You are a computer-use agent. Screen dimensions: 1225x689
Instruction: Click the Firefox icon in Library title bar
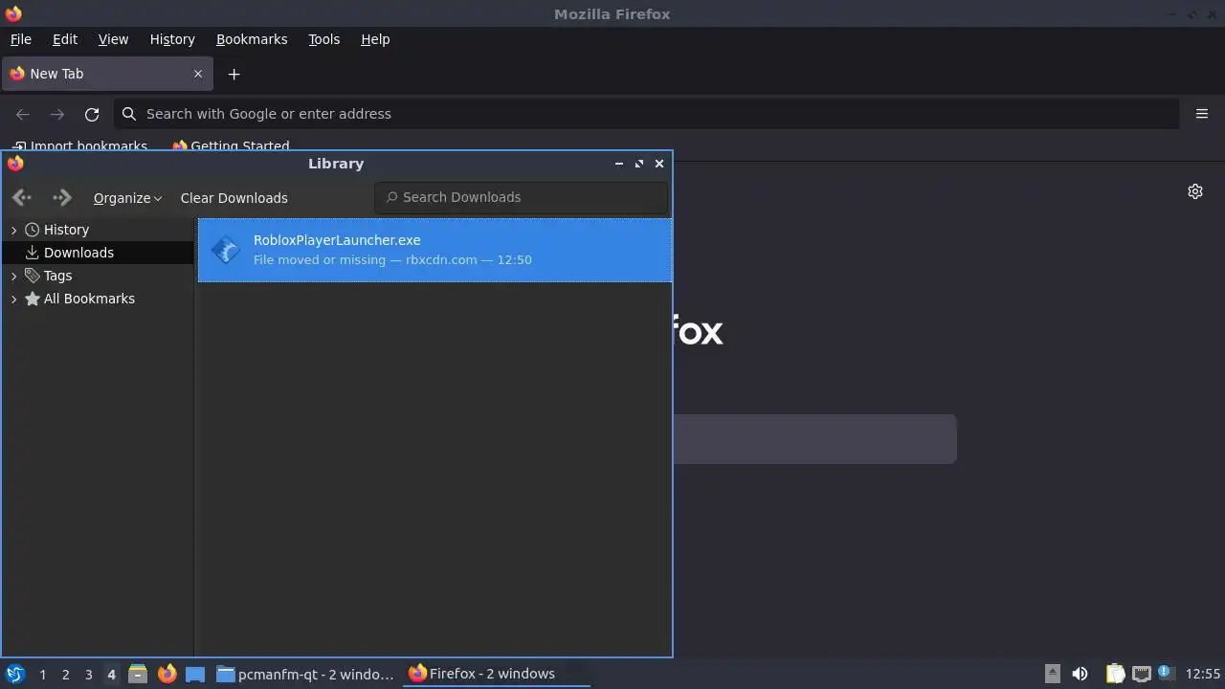click(15, 164)
